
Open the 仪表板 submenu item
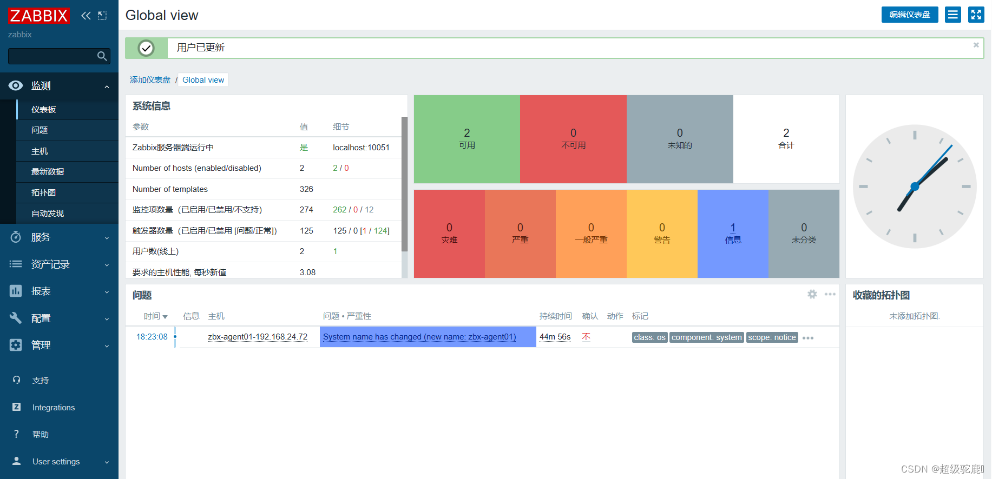point(68,109)
